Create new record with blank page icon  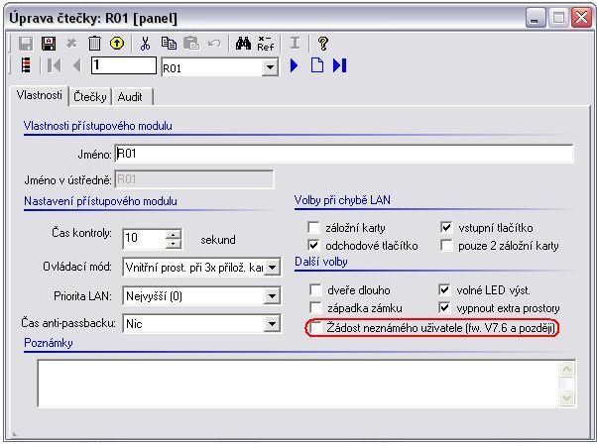click(x=317, y=66)
